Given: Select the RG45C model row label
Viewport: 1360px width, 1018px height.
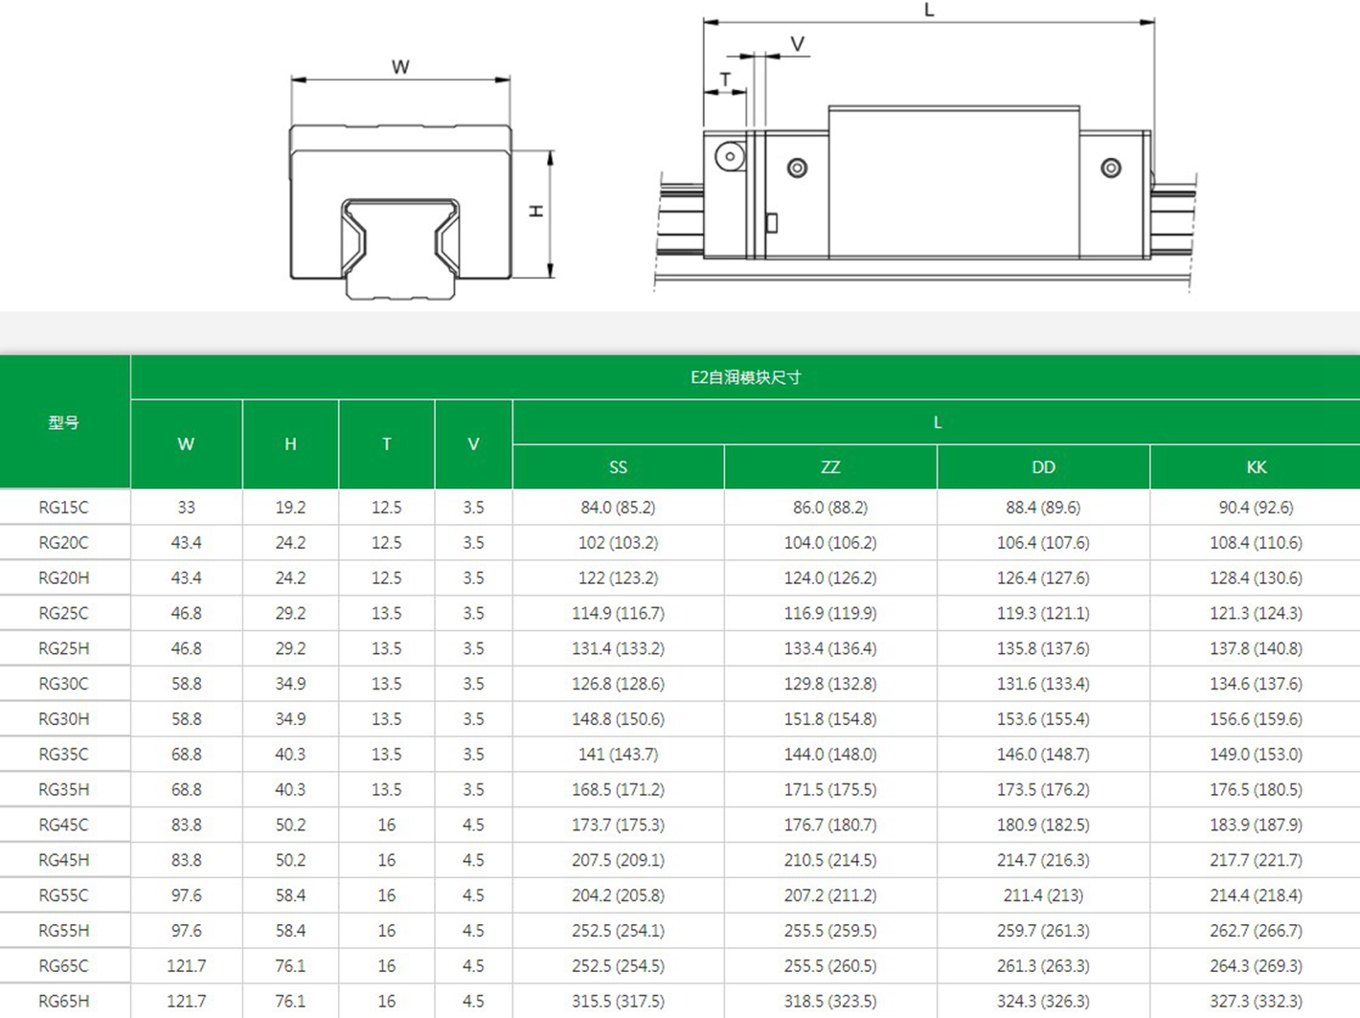Looking at the screenshot, I should 63,825.
